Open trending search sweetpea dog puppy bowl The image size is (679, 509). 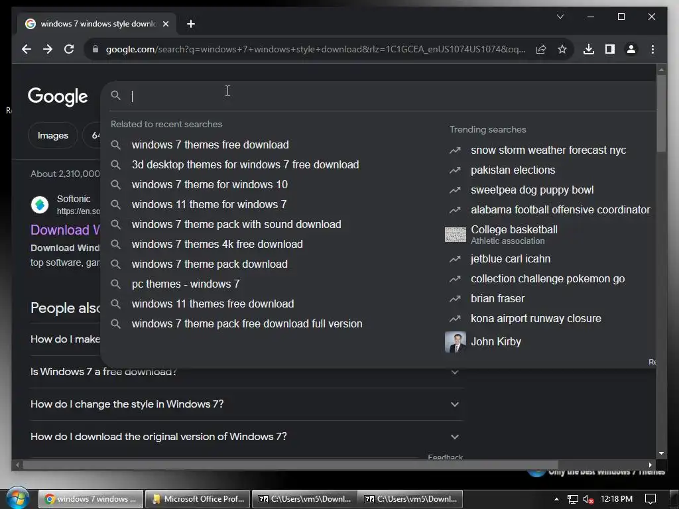532,190
